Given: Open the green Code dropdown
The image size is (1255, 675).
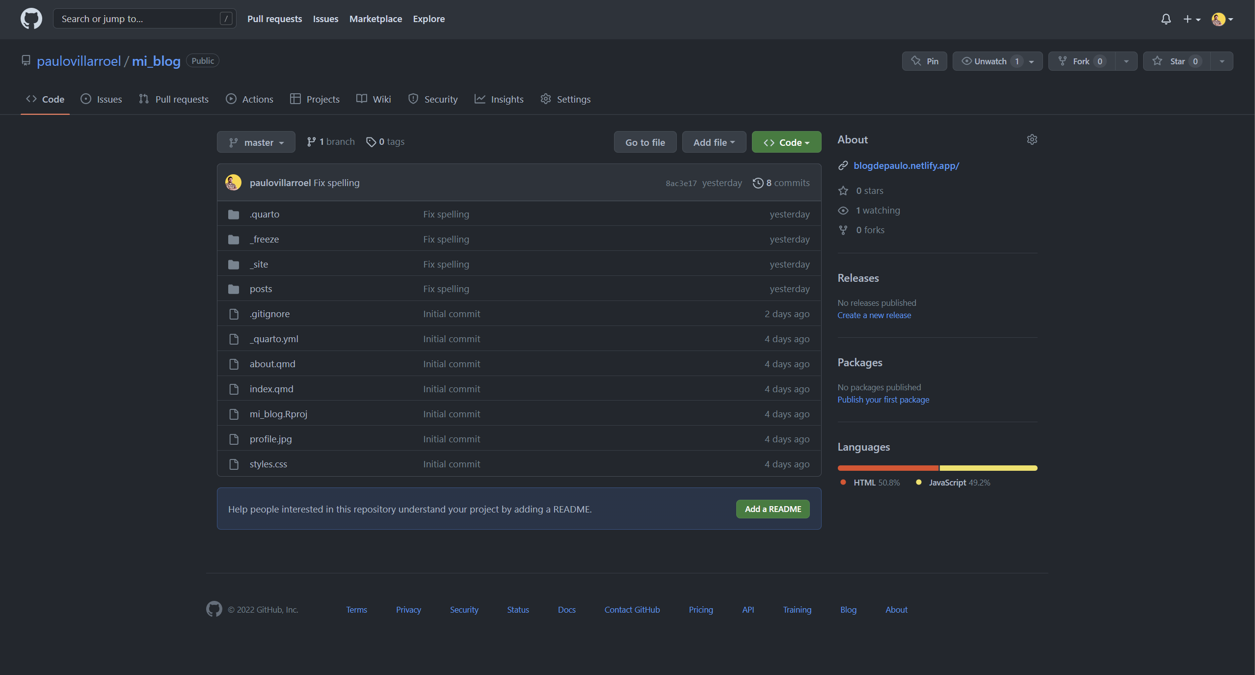Looking at the screenshot, I should [x=786, y=142].
